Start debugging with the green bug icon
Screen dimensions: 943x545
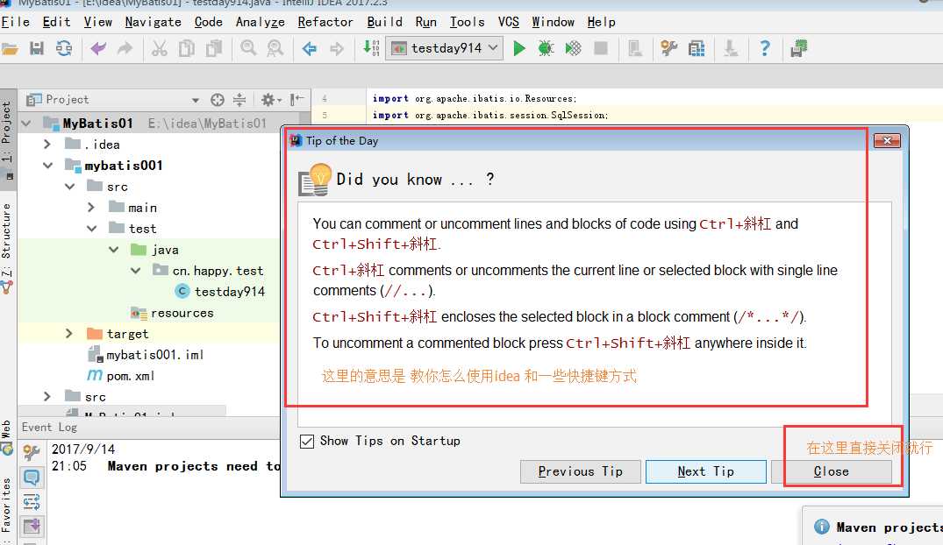pos(546,48)
